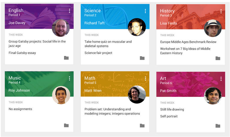The width and height of the screenshot is (230, 137).
Task: Click the Art card three-dot icon
Action: 221,79
